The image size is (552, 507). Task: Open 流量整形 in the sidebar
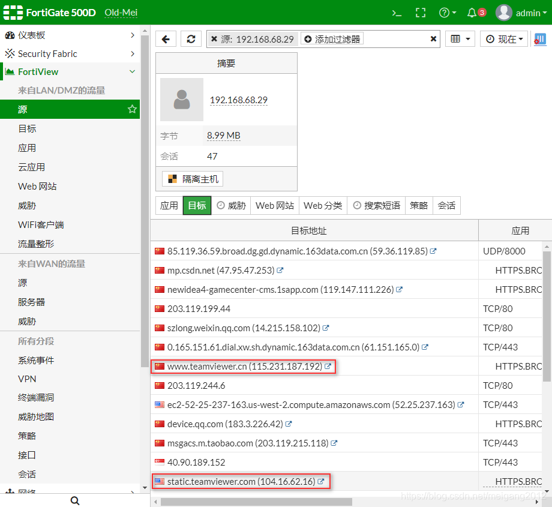36,244
